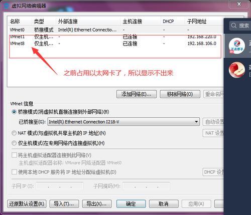Click the 外部连接 column header
This screenshot has height=215, width=251.
point(88,22)
